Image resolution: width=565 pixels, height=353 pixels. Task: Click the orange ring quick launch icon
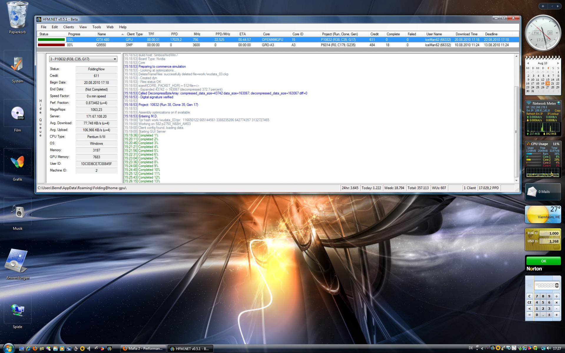click(x=82, y=349)
